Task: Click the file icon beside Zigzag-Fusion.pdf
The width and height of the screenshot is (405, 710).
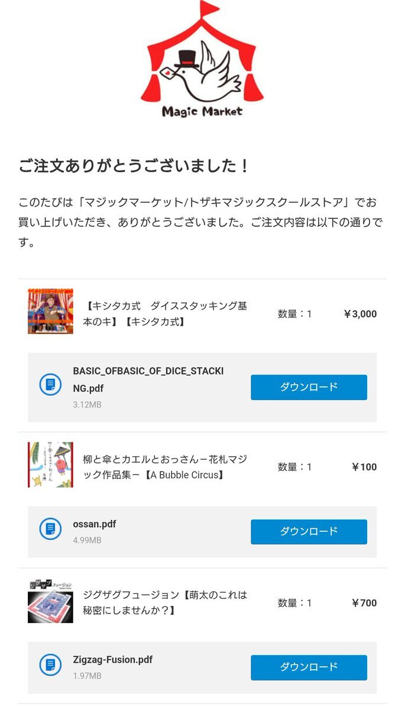Action: [50, 664]
